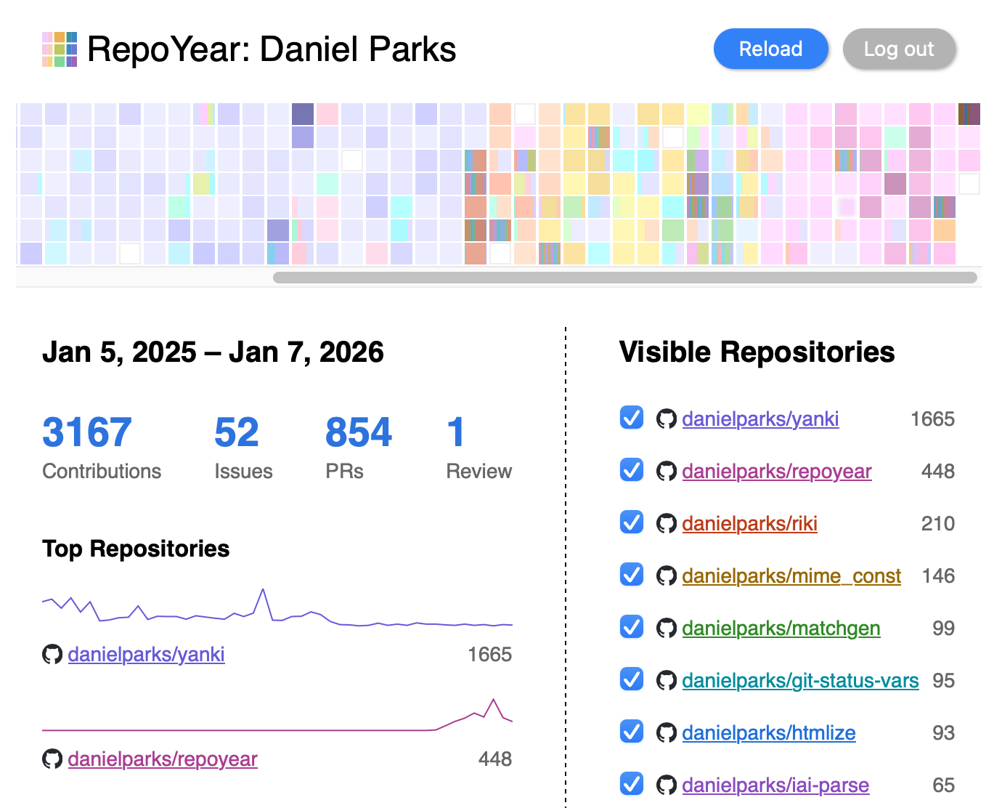Viewport: 1002px width, 808px height.
Task: Click the repoyear activity sparkline chart
Action: point(277,716)
